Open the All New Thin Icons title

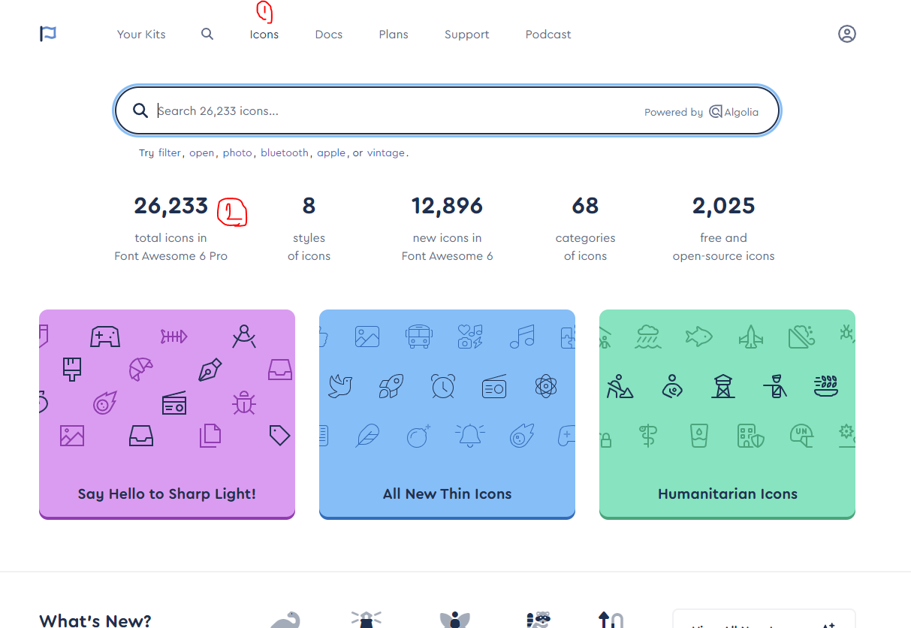point(447,494)
